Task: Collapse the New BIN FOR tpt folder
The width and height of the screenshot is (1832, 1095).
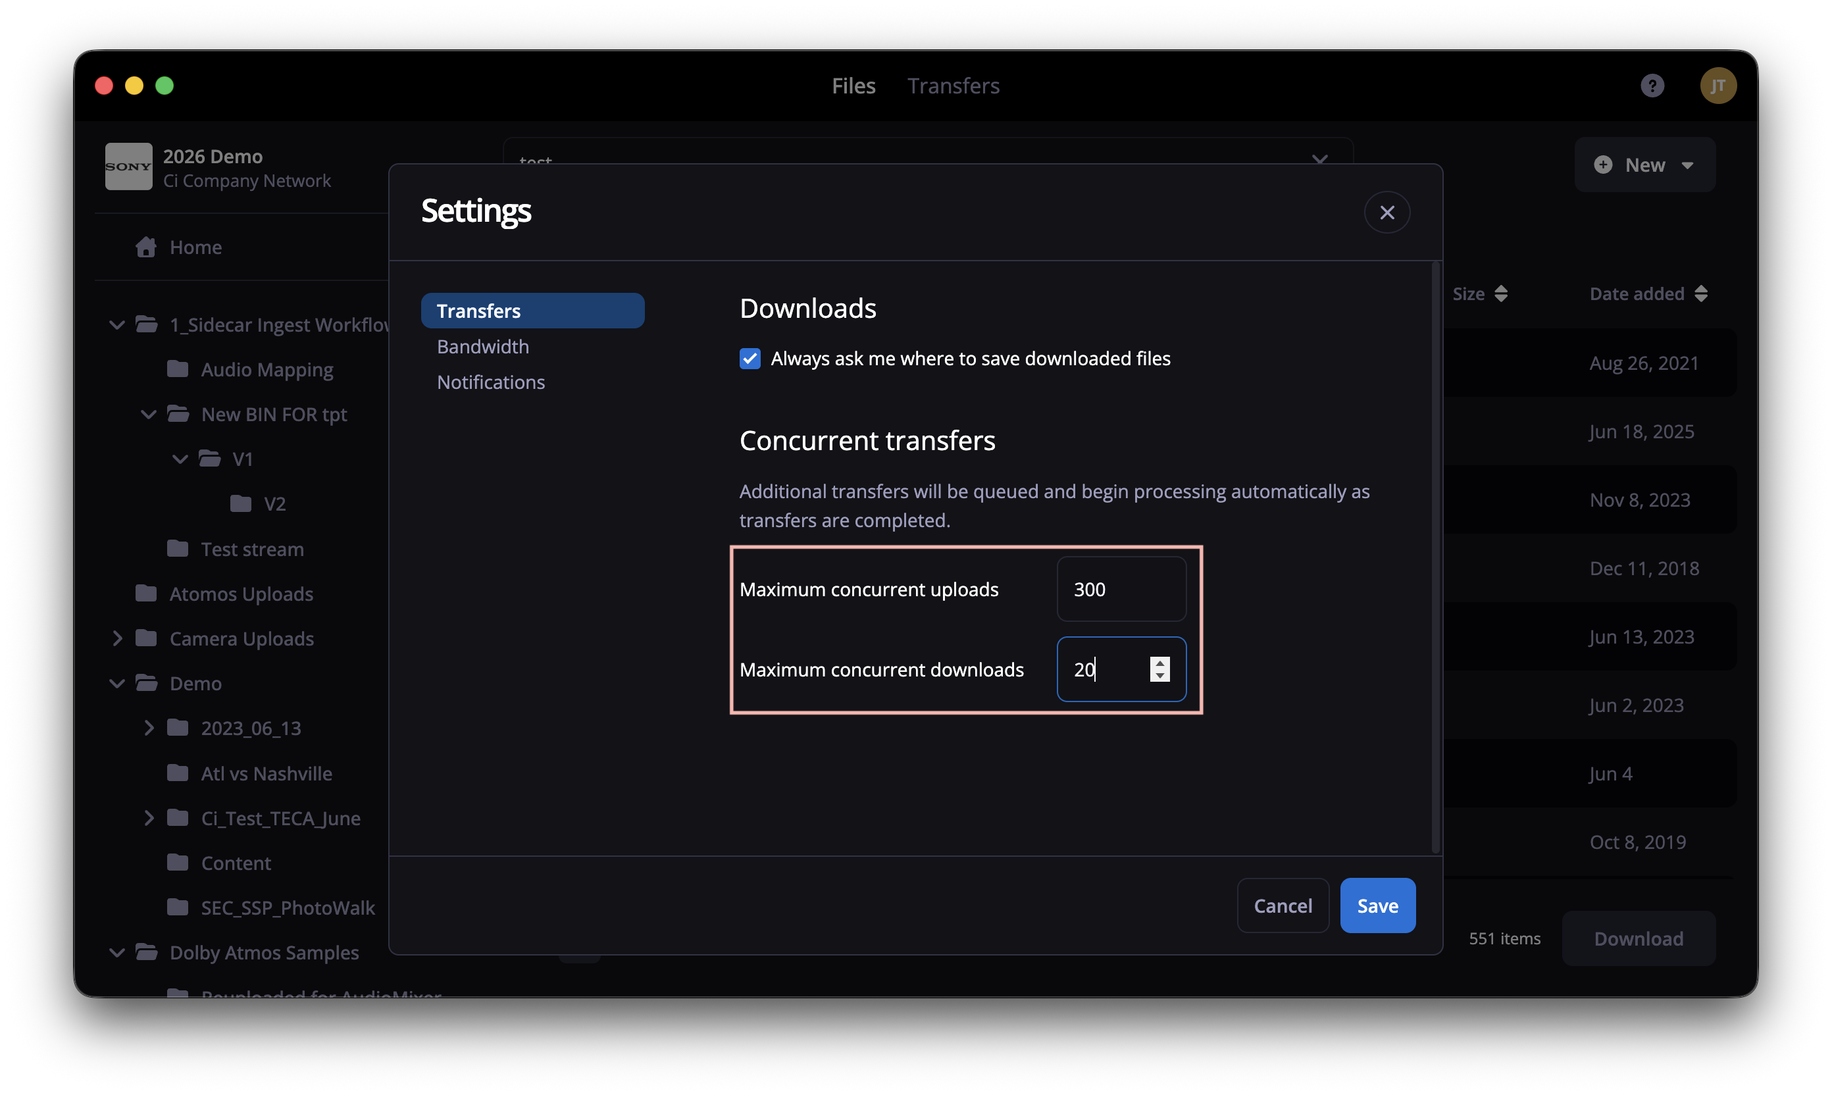Action: click(148, 414)
